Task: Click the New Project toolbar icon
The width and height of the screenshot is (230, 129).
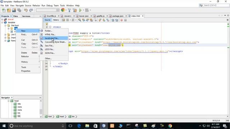Action: coord(9,10)
